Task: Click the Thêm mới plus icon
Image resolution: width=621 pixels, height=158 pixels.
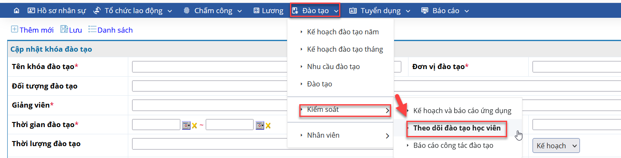Action: [x=14, y=29]
